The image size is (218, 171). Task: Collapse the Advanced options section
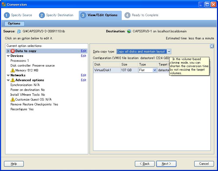click(8, 80)
